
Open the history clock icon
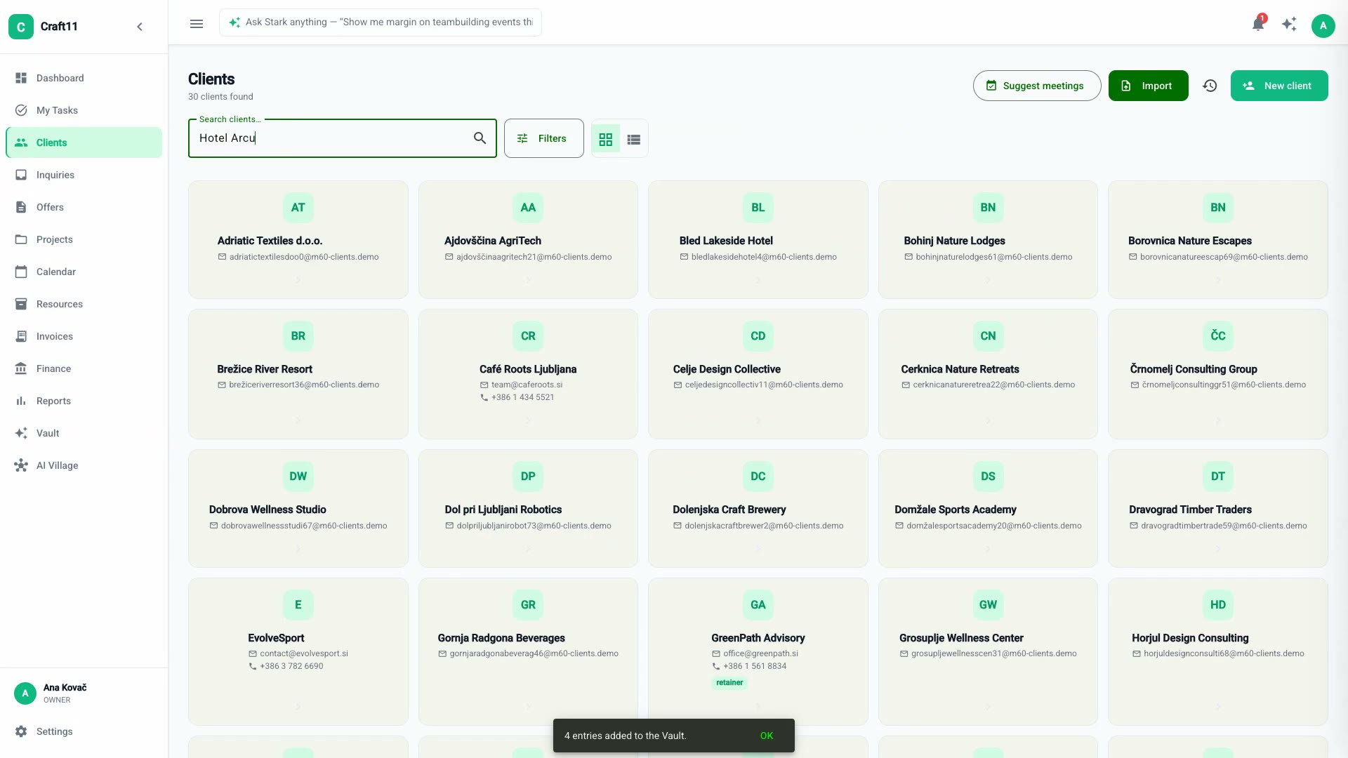(1210, 86)
